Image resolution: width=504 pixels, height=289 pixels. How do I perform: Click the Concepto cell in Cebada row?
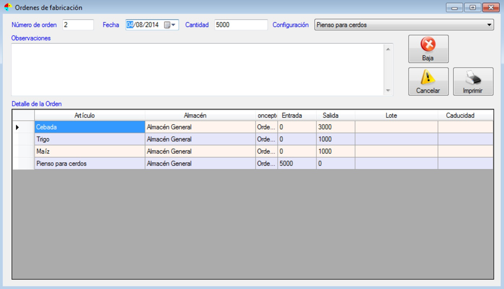point(267,127)
